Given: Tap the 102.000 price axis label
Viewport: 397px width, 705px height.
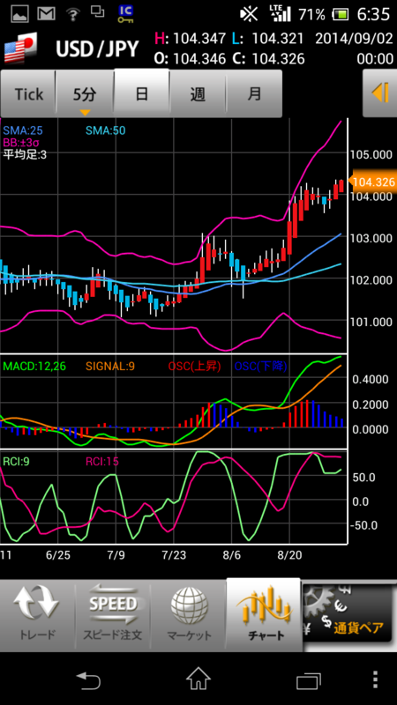Looking at the screenshot, I should tap(371, 279).
